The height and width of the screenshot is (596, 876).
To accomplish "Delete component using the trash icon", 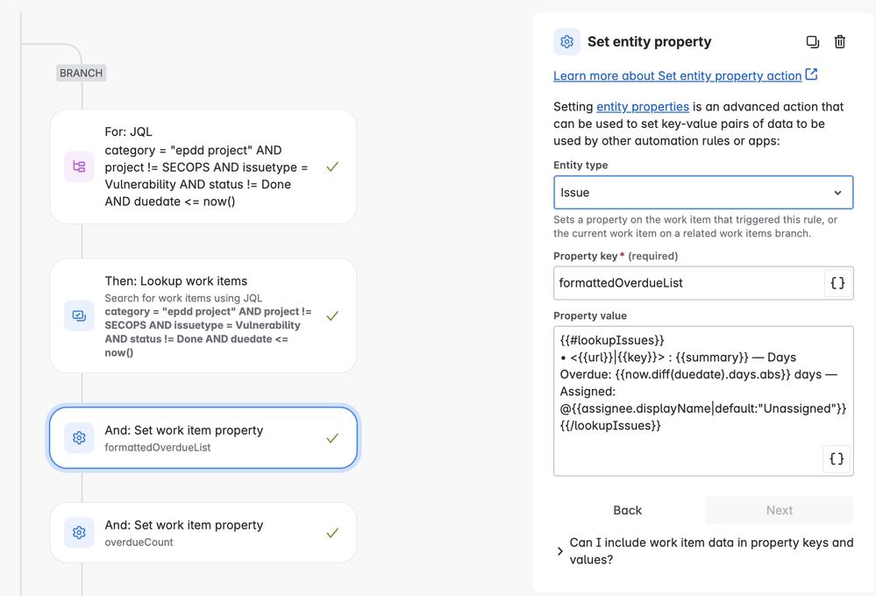I will [840, 42].
